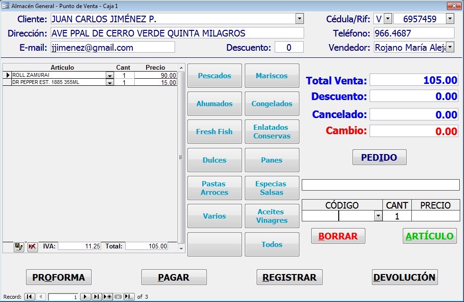Click the red BORRAR button

click(338, 236)
